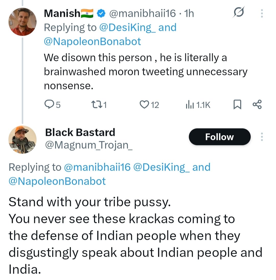The width and height of the screenshot is (276, 280).
Task: Click the reply icon on Manish's tweet
Action: 49,104
